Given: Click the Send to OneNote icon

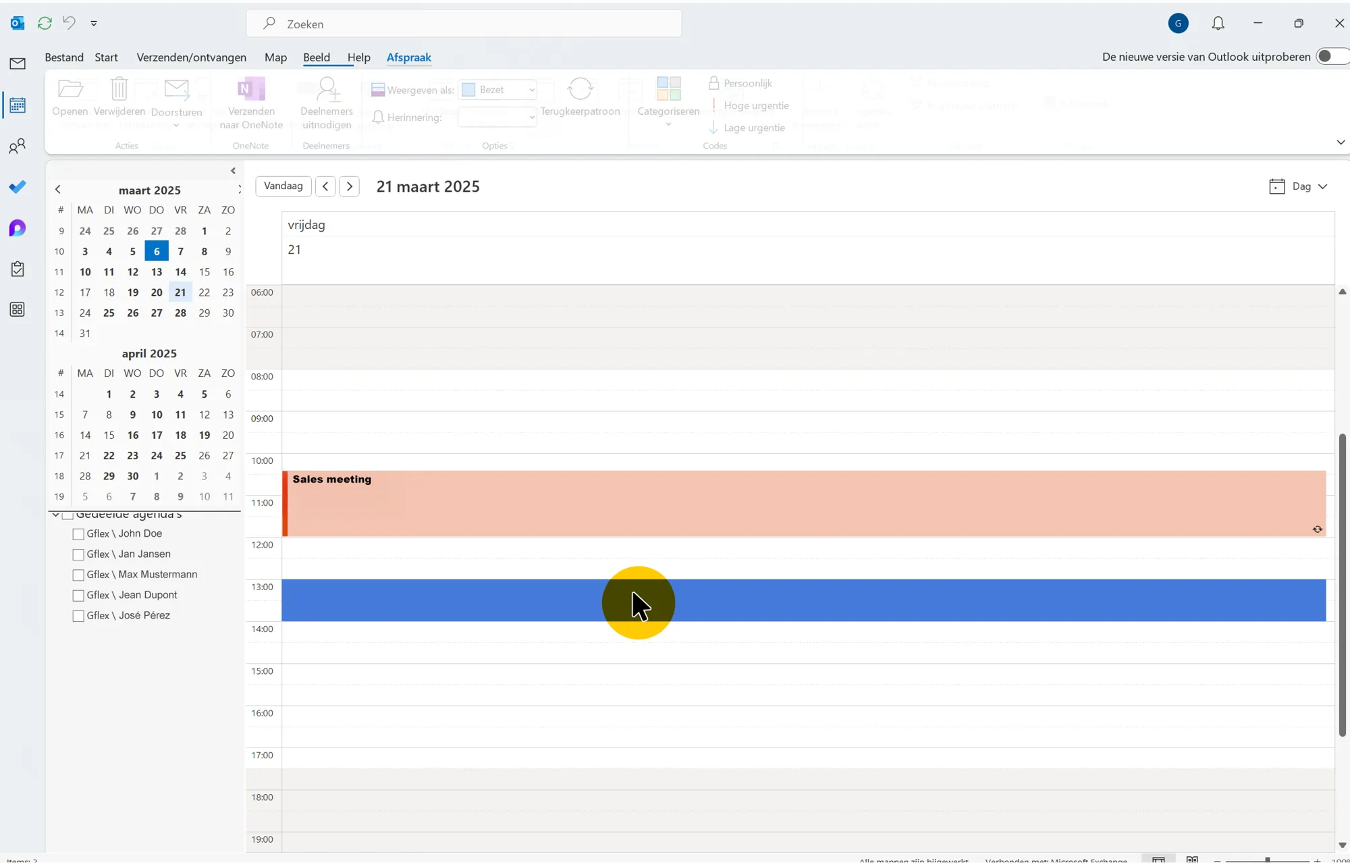Looking at the screenshot, I should [251, 90].
